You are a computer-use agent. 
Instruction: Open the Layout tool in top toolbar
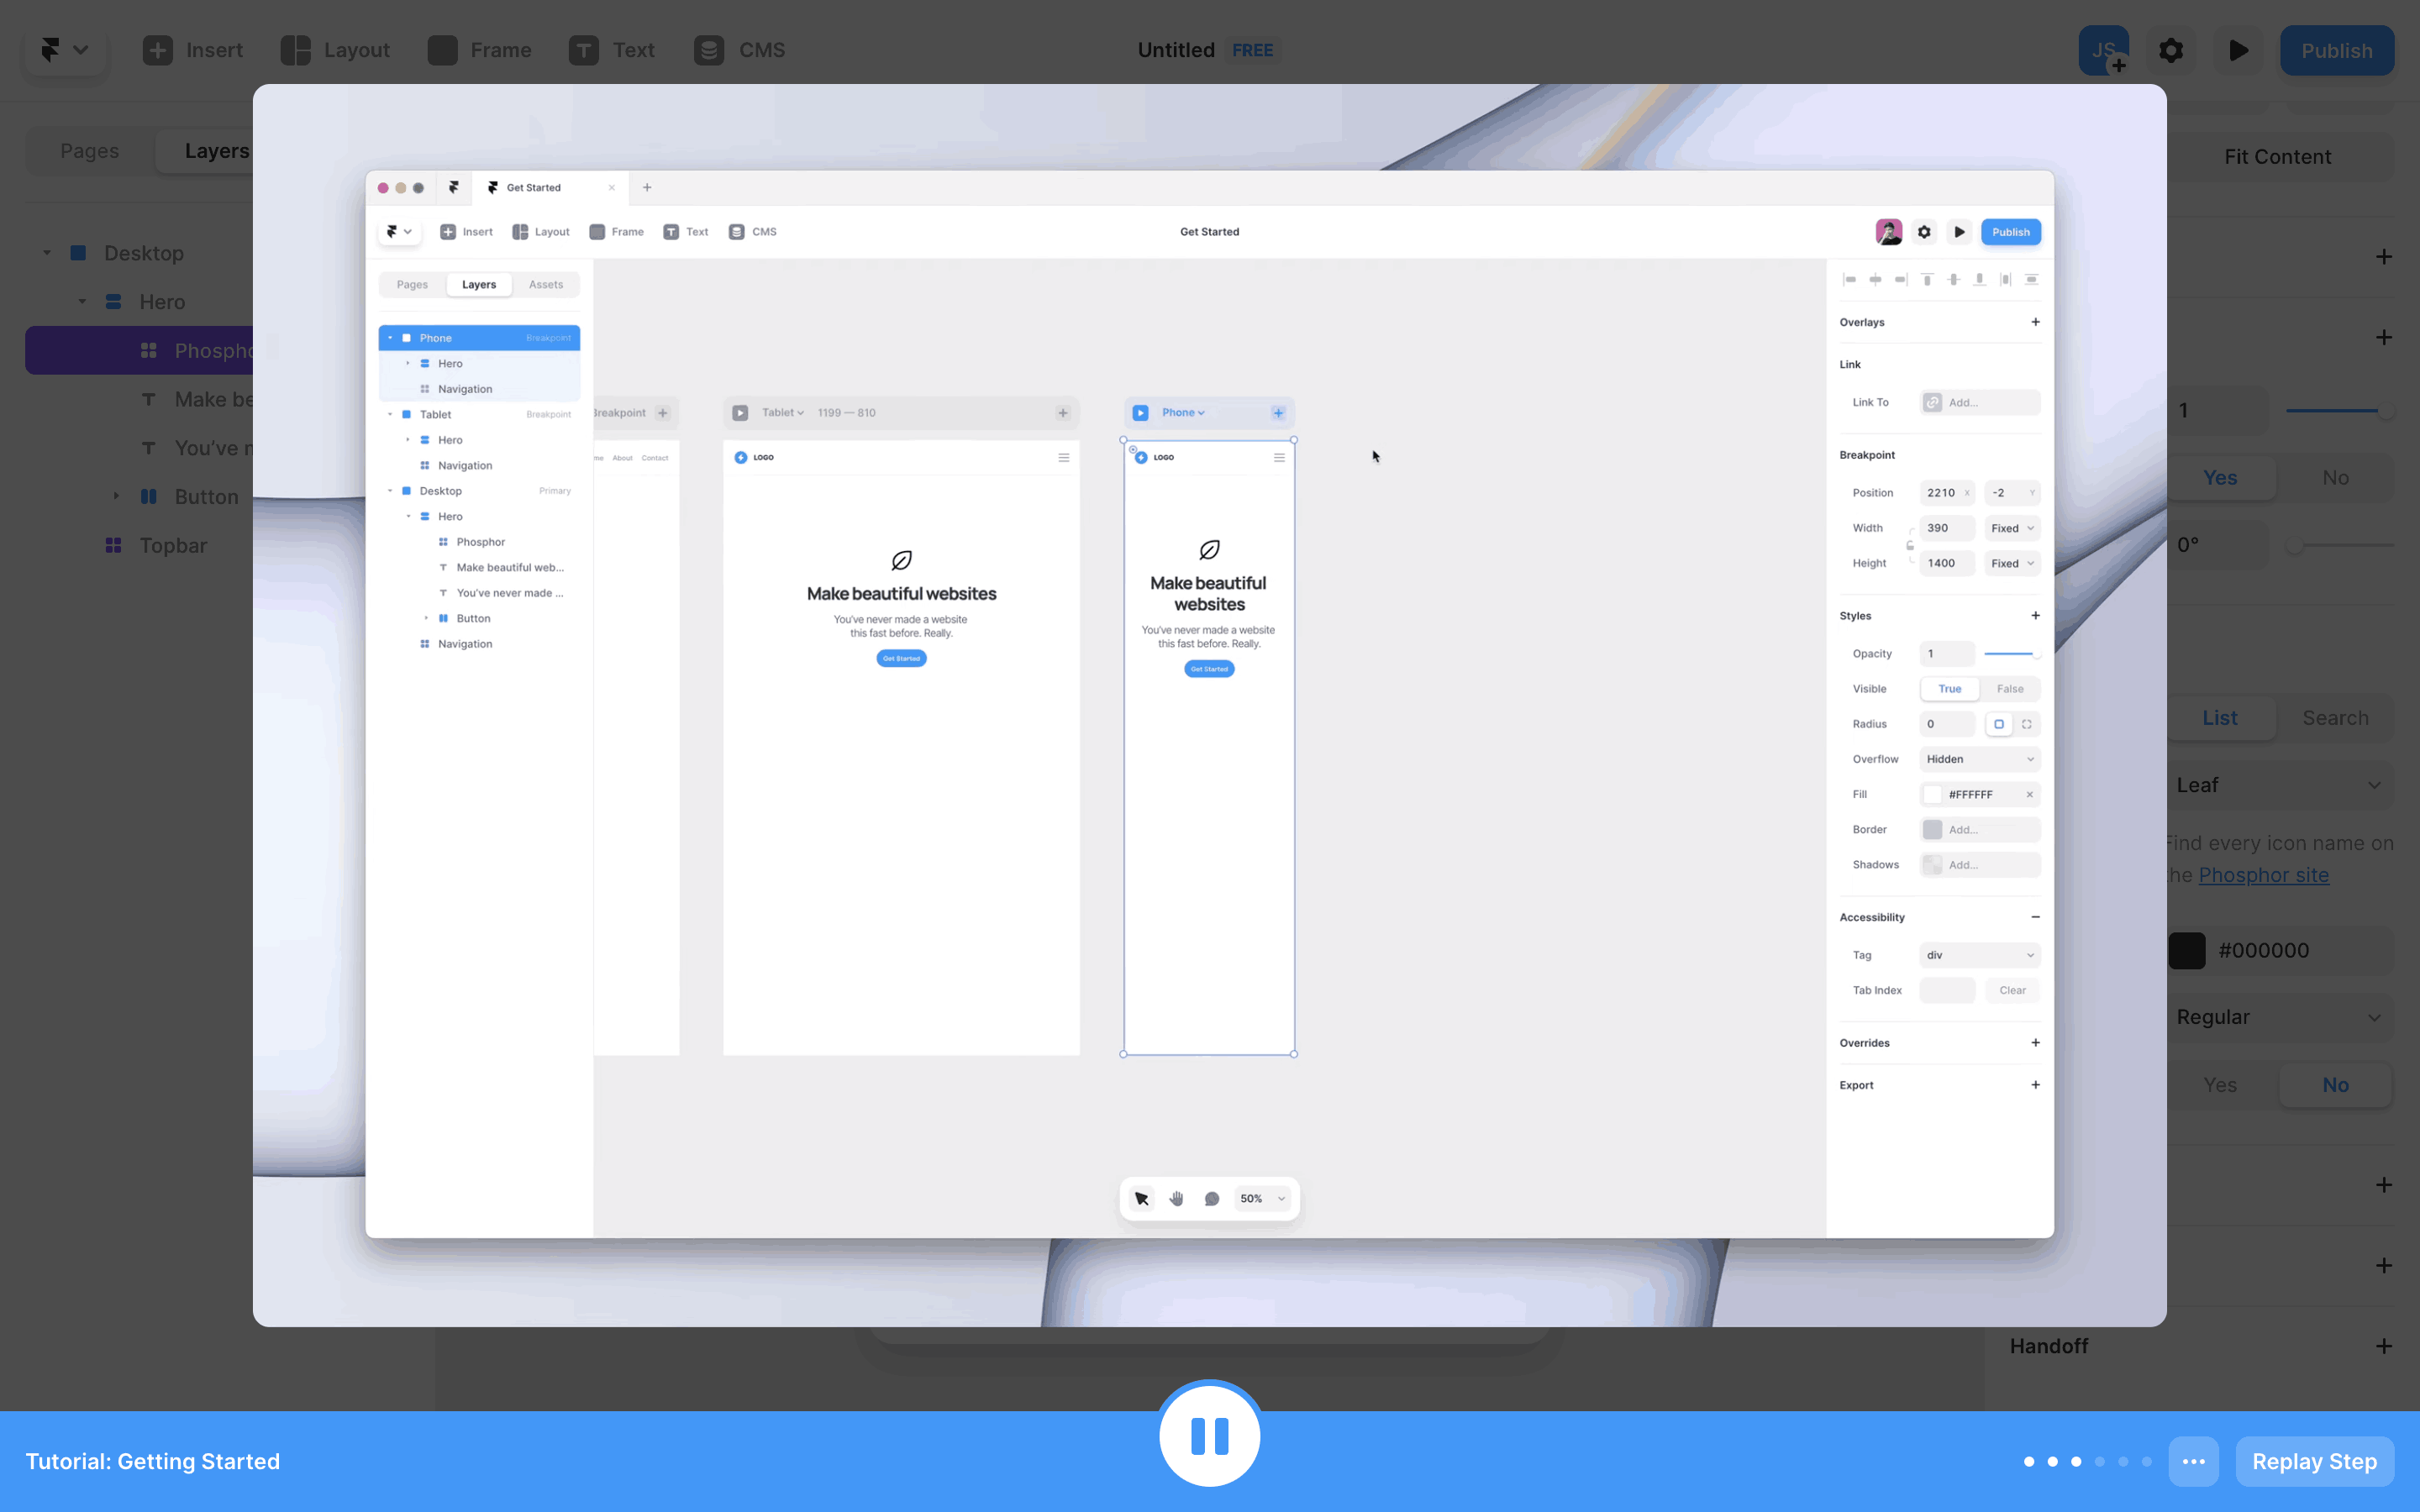point(335,50)
